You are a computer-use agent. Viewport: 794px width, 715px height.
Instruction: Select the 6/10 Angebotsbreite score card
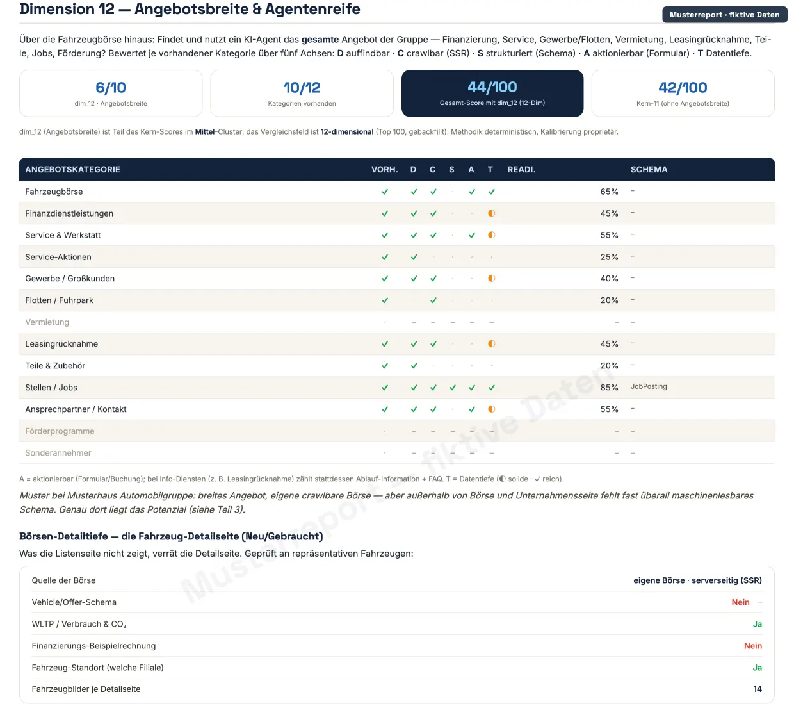111,94
